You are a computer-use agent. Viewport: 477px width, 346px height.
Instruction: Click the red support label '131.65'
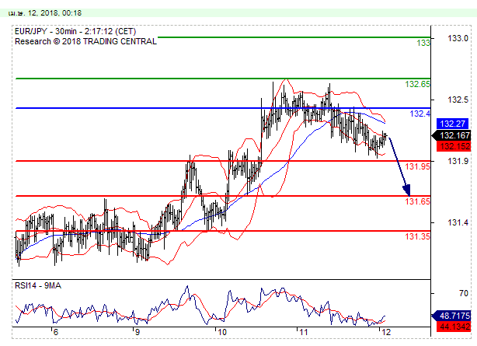pyautogui.click(x=418, y=201)
